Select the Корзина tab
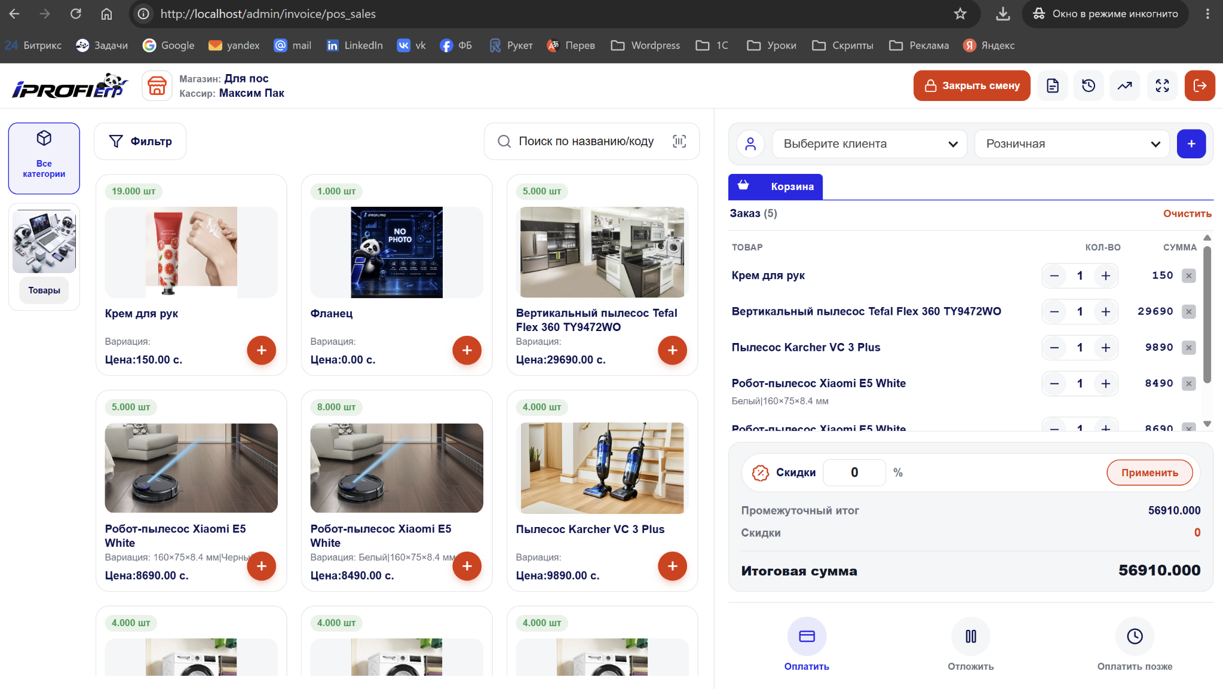The width and height of the screenshot is (1223, 689). [776, 186]
